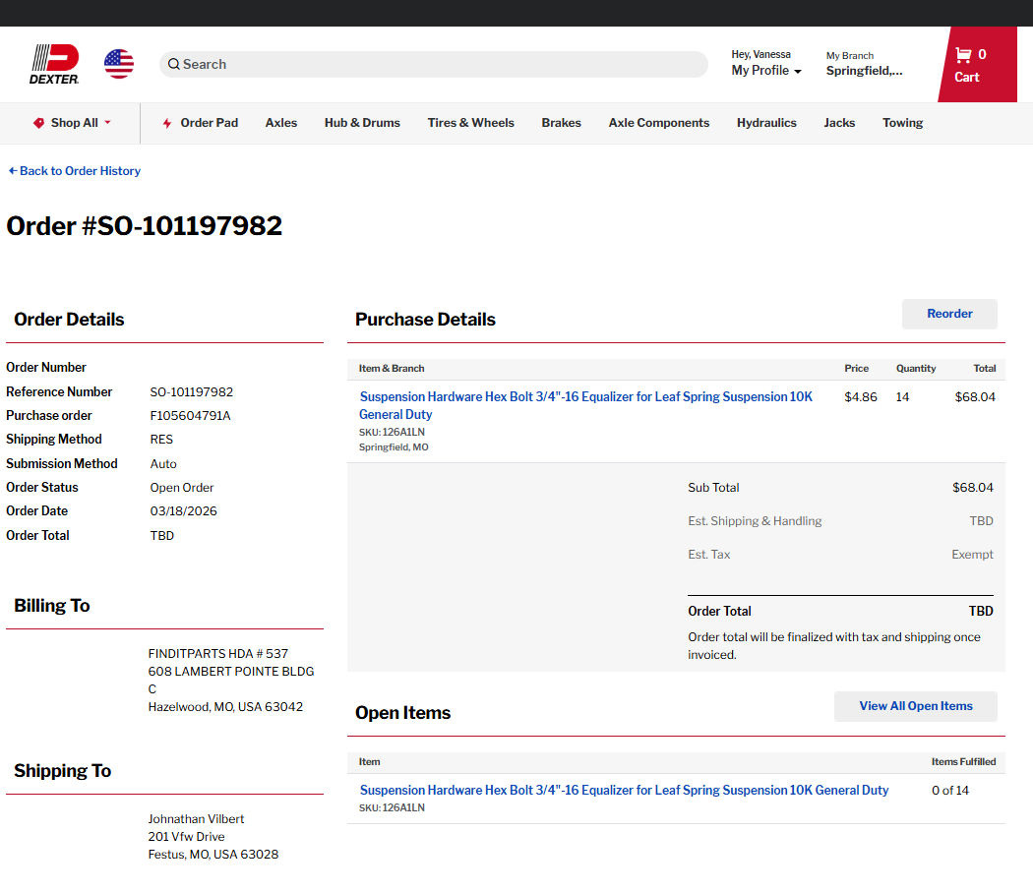Viewport: 1033px width, 892px height.
Task: Open the My Branch Springfield selector
Action: tap(864, 64)
